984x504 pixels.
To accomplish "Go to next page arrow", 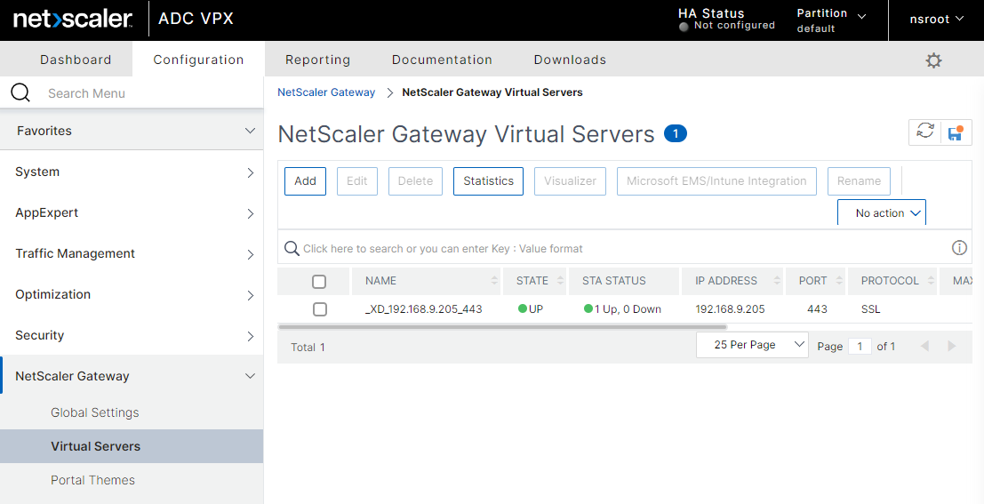I will (x=952, y=346).
